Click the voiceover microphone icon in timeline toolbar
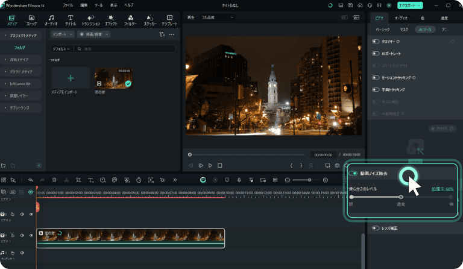463x269 pixels. point(239,180)
